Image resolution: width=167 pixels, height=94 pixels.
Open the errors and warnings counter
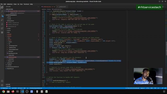(20, 88)
